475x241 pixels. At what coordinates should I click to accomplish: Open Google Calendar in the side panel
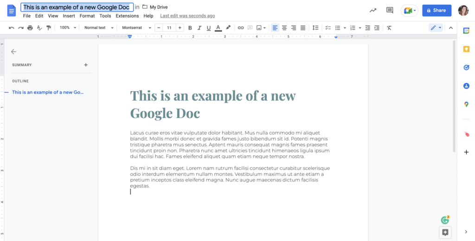click(x=466, y=31)
